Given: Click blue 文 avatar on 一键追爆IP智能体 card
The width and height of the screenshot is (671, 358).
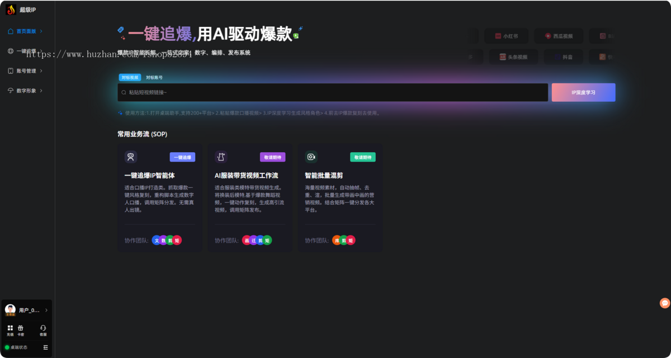Looking at the screenshot, I should (157, 241).
